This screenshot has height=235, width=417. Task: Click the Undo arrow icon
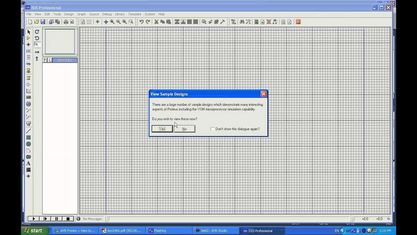click(x=141, y=22)
